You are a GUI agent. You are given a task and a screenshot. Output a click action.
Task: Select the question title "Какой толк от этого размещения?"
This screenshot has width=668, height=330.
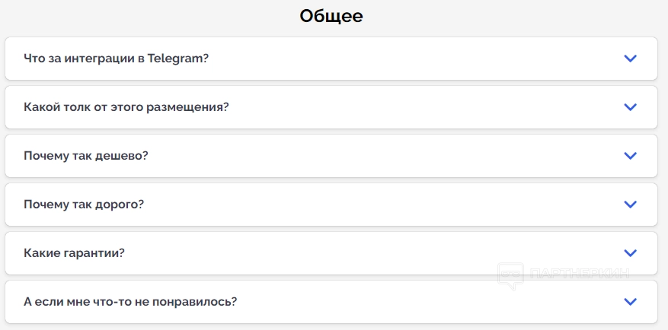coord(126,107)
